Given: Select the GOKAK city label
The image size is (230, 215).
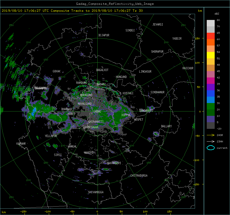Looking at the screenshot, I should point(56,71).
